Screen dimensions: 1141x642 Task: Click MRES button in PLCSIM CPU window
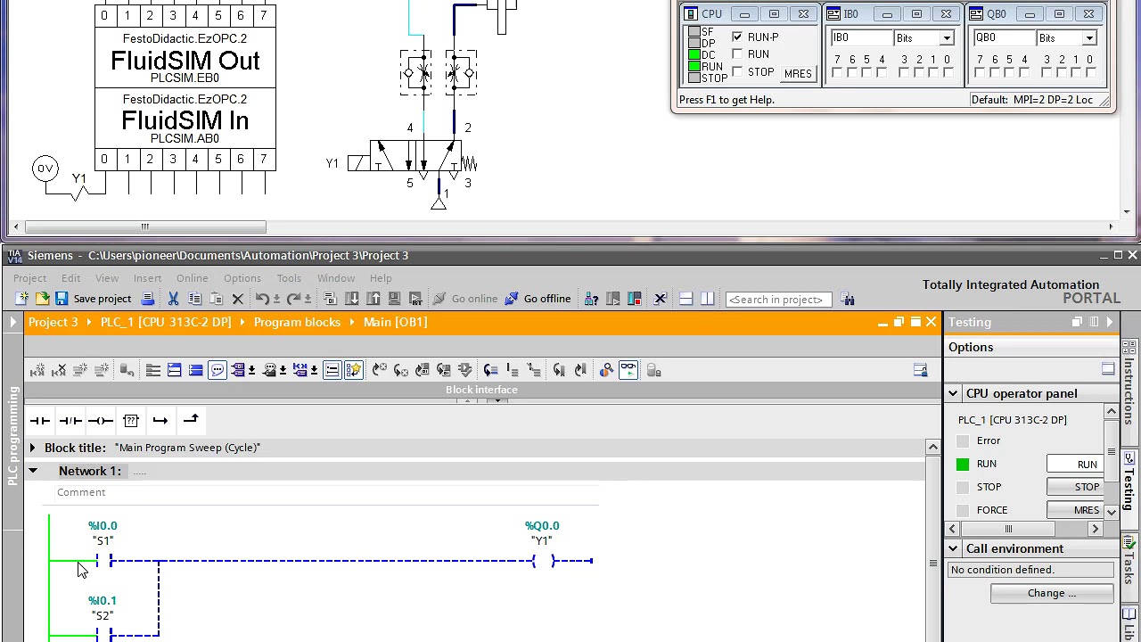pyautogui.click(x=798, y=74)
